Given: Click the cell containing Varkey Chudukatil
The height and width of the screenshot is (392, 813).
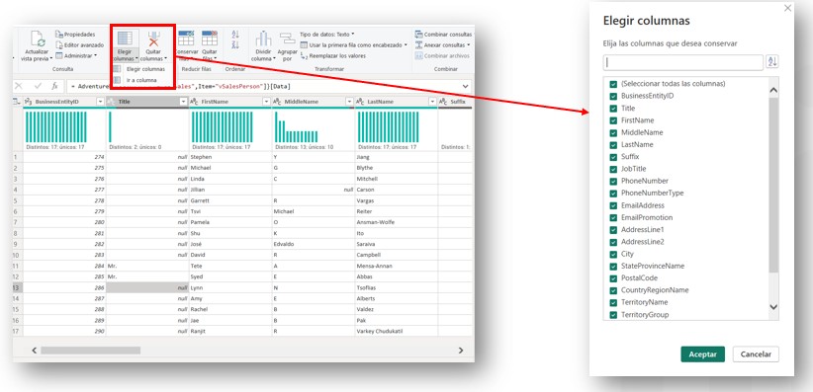Looking at the screenshot, I should pyautogui.click(x=397, y=331).
